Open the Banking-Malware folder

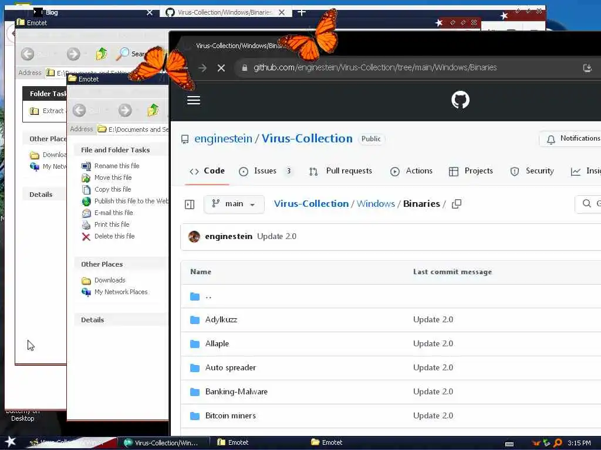[x=236, y=392]
